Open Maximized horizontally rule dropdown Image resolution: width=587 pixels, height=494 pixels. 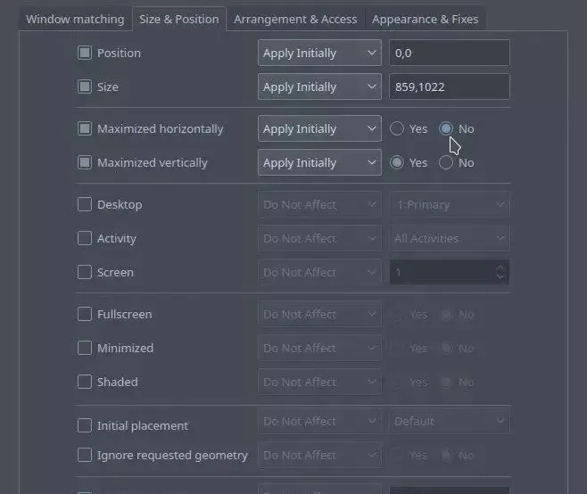[x=319, y=128]
